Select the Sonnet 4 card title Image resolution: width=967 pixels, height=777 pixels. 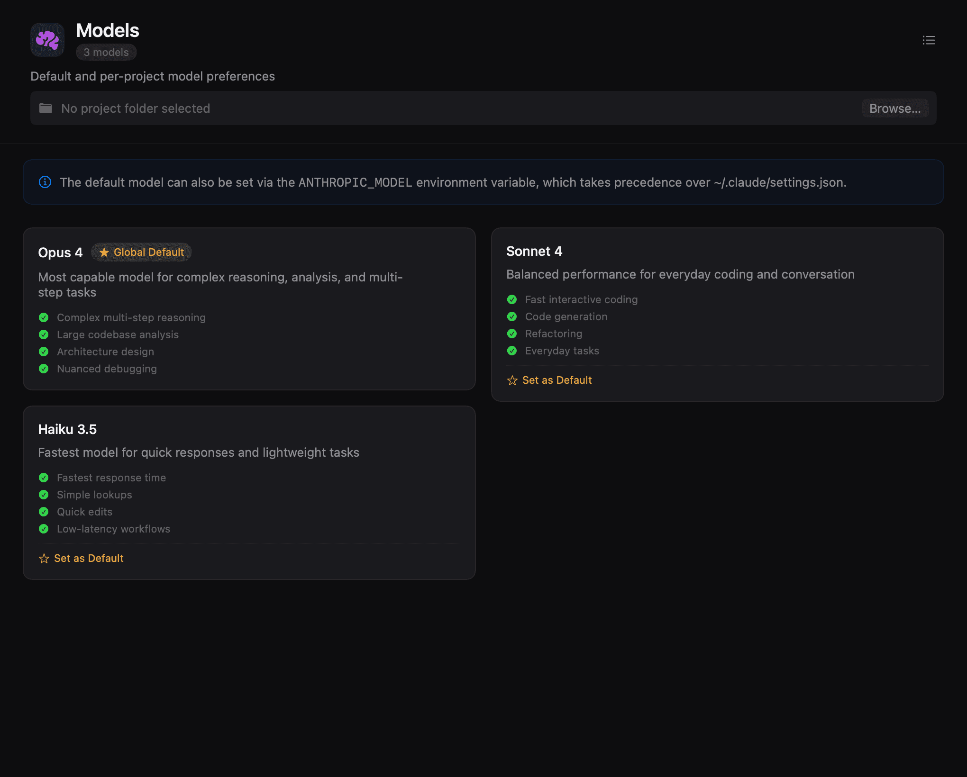(x=534, y=251)
